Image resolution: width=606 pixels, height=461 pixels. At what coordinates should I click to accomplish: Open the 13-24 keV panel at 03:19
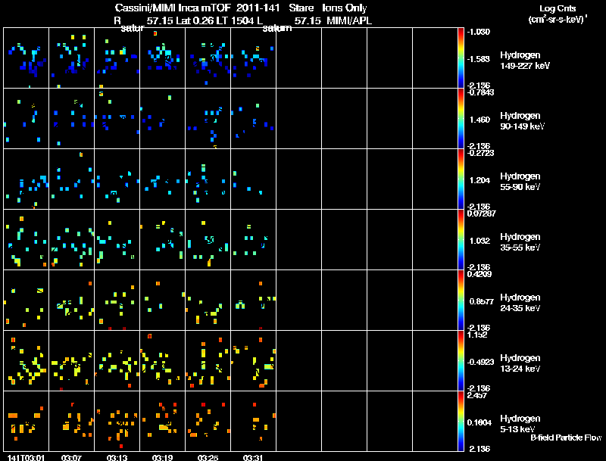(x=162, y=360)
